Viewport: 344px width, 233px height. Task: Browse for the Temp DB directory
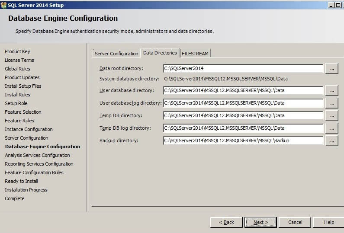331,116
